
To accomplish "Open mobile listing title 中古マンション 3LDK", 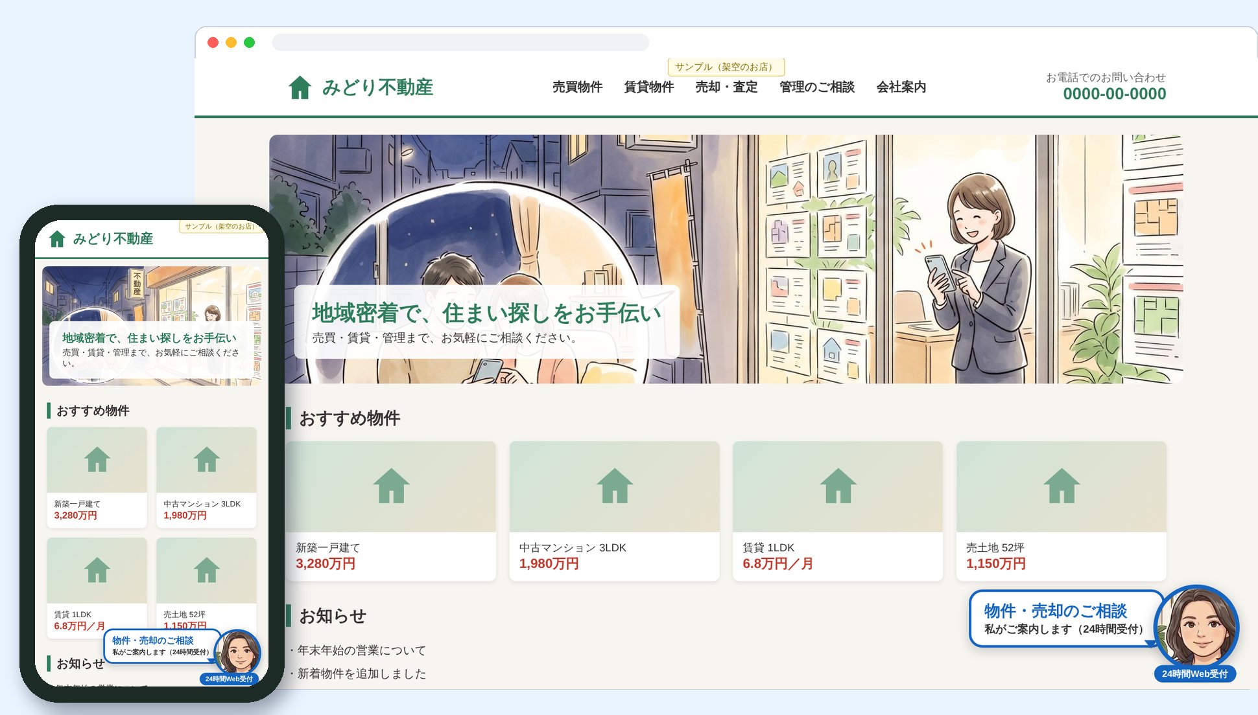I will (202, 504).
